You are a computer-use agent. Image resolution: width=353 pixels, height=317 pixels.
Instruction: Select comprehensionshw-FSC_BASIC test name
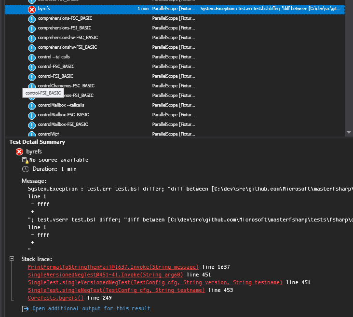(x=68, y=38)
